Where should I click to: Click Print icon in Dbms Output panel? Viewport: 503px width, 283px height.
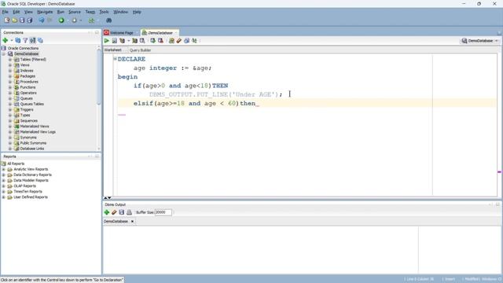[x=129, y=212]
